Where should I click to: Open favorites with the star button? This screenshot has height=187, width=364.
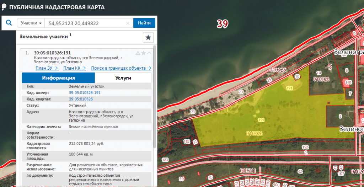[148, 37]
